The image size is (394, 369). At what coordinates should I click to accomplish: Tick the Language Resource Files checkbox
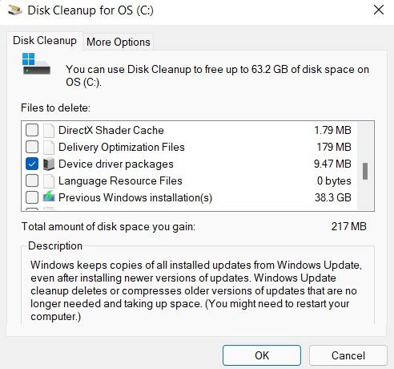[32, 181]
